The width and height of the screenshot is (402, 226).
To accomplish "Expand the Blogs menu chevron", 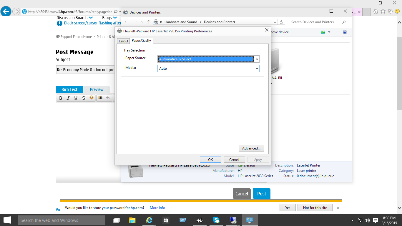I will pos(115,18).
